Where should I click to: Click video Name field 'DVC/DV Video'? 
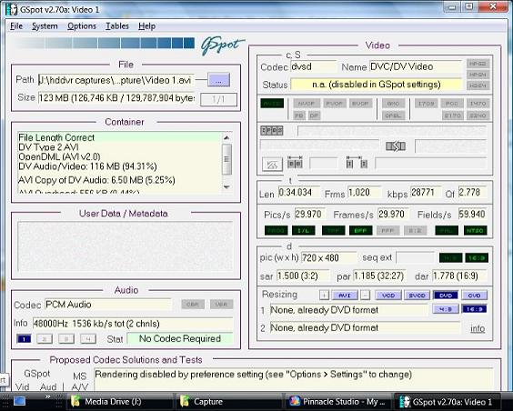(415, 66)
